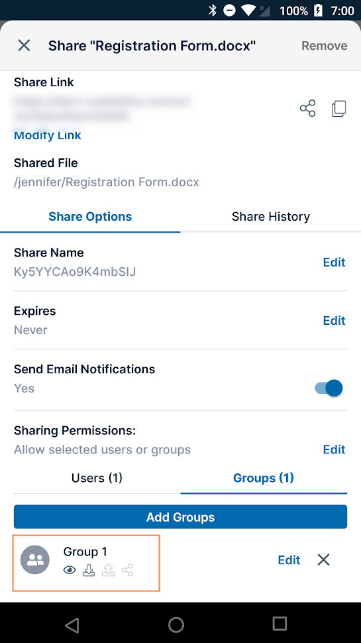Copy the share link to clipboard
Screen dimensions: 361x643
tap(339, 108)
